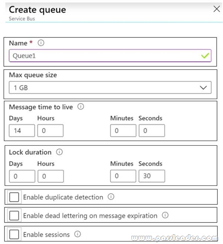The height and width of the screenshot is (244, 223).
Task: Enable duplicate detection checkbox
Action: [x=14, y=197]
